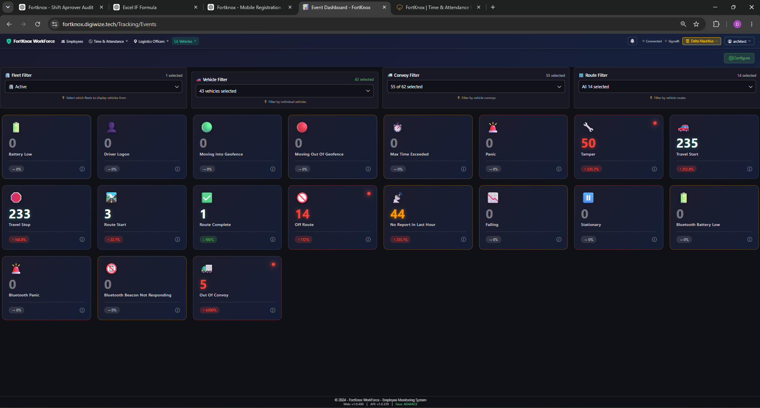760x408 pixels.
Task: Switch to FortKnox Time & Attendance tab
Action: coord(437,7)
